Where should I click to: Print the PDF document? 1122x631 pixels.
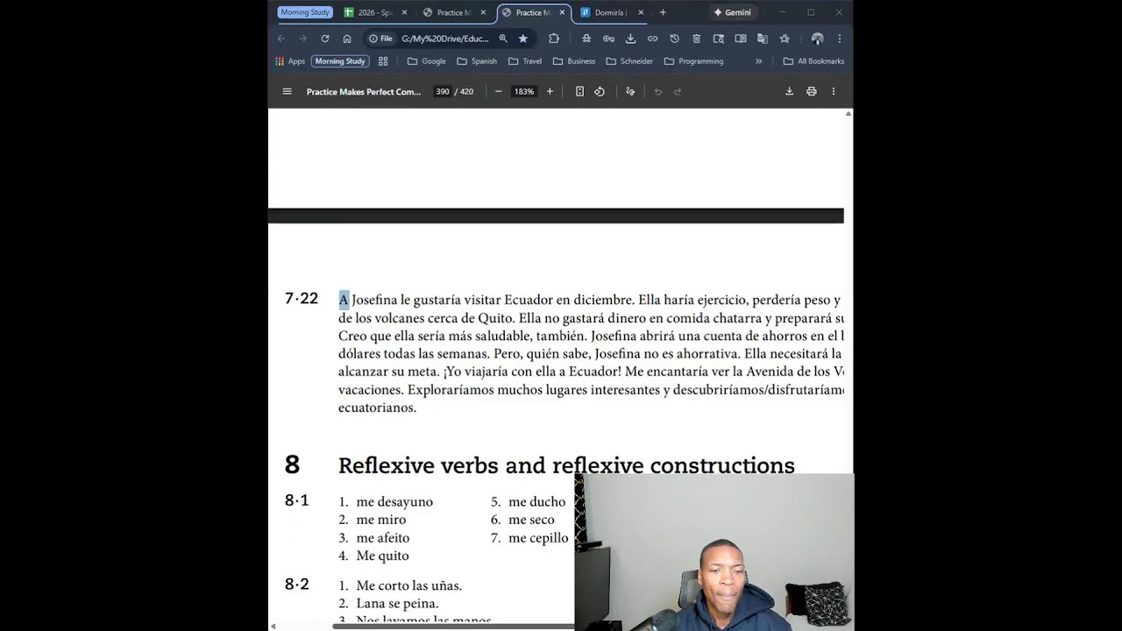coord(812,91)
